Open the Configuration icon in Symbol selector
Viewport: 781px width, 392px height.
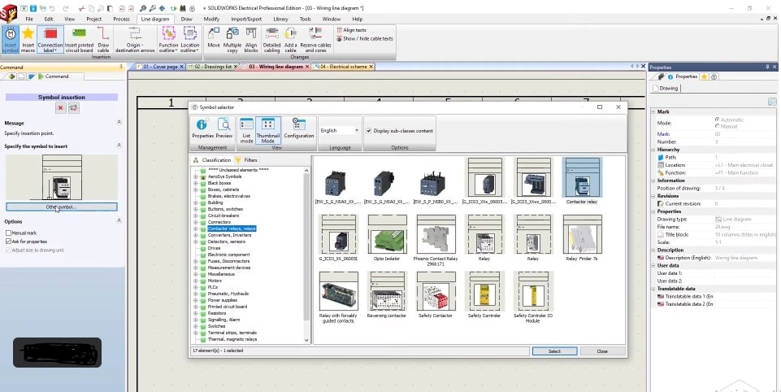[x=299, y=129]
